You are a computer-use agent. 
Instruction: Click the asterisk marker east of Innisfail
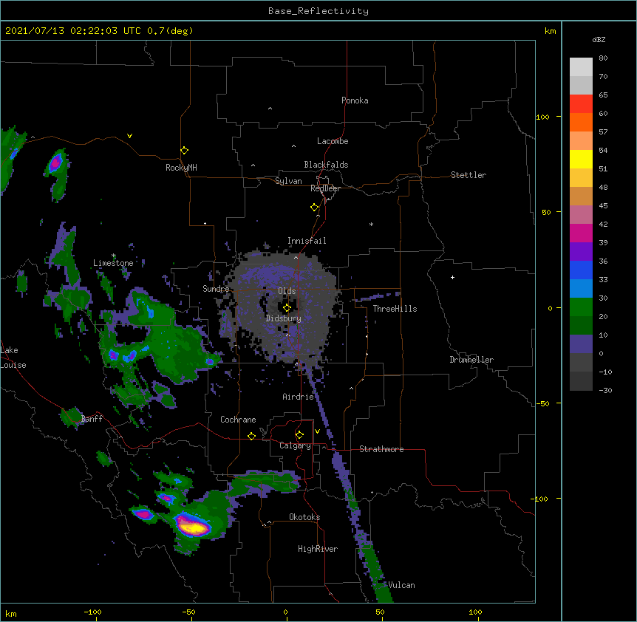pos(371,224)
